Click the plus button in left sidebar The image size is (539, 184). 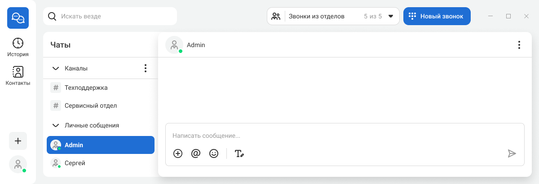18,141
